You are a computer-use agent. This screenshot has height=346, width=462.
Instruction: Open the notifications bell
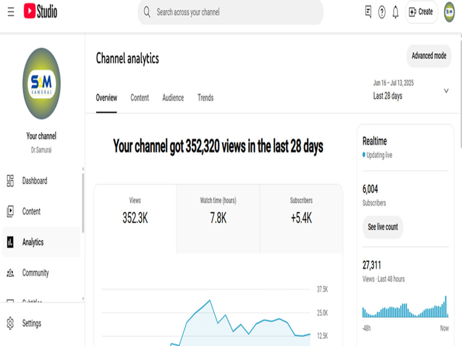(395, 12)
